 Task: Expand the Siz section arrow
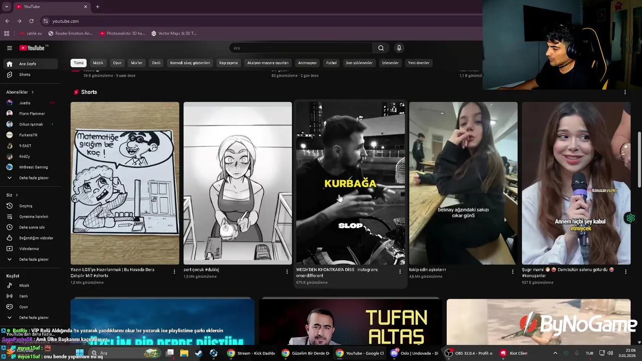(17, 195)
